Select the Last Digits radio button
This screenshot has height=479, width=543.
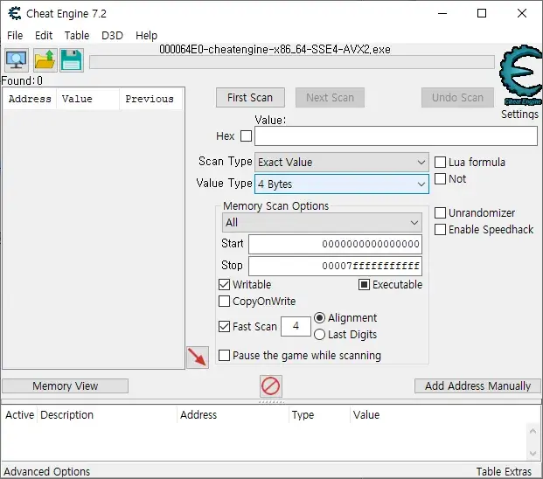319,335
